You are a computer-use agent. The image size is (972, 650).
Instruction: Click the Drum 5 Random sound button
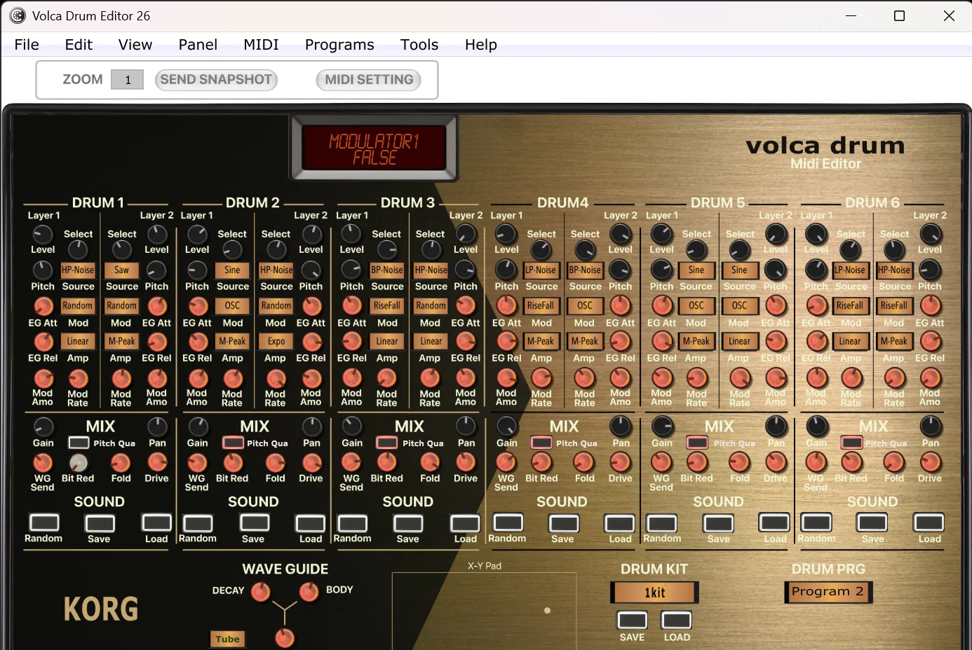(x=661, y=523)
